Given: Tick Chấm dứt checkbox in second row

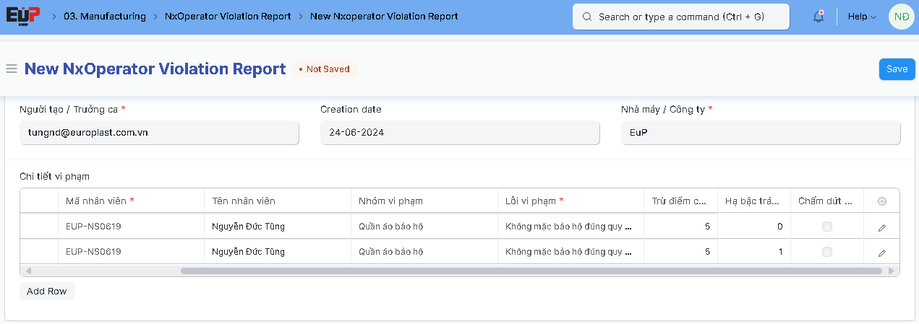Looking at the screenshot, I should [826, 252].
